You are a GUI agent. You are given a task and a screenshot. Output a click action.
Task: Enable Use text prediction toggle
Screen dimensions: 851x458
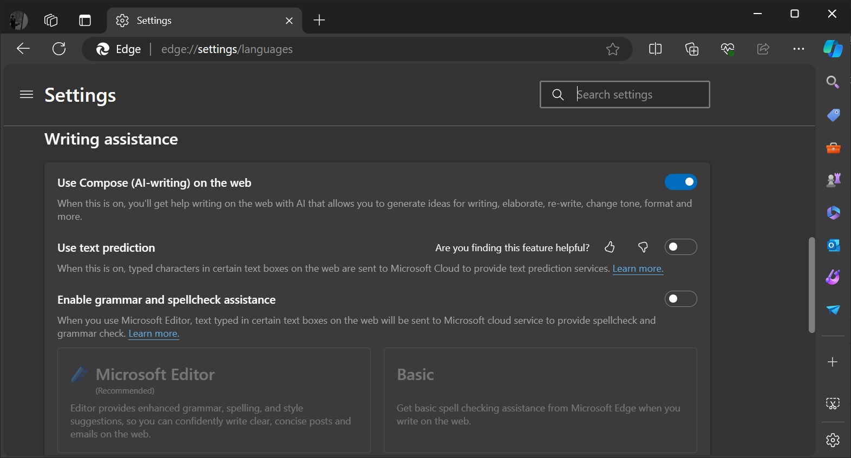click(680, 247)
